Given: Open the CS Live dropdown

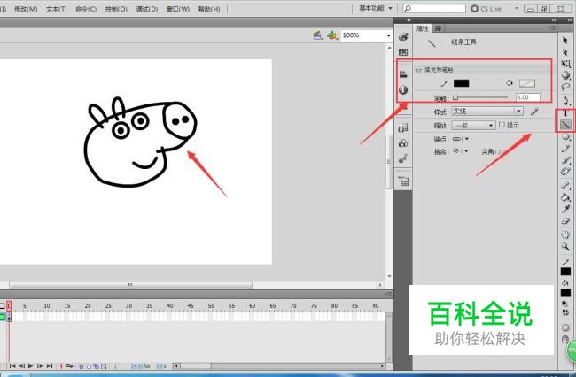Looking at the screenshot, I should coord(517,9).
